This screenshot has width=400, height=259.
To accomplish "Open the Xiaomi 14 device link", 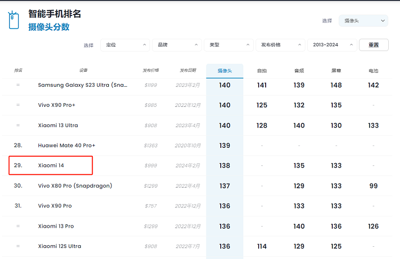I will pos(51,165).
